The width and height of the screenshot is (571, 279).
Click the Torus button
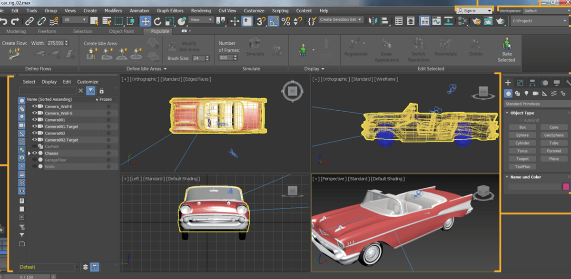coord(522,151)
